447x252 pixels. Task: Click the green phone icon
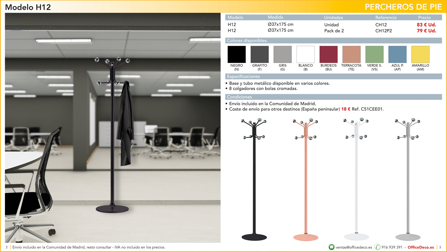click(x=377, y=247)
